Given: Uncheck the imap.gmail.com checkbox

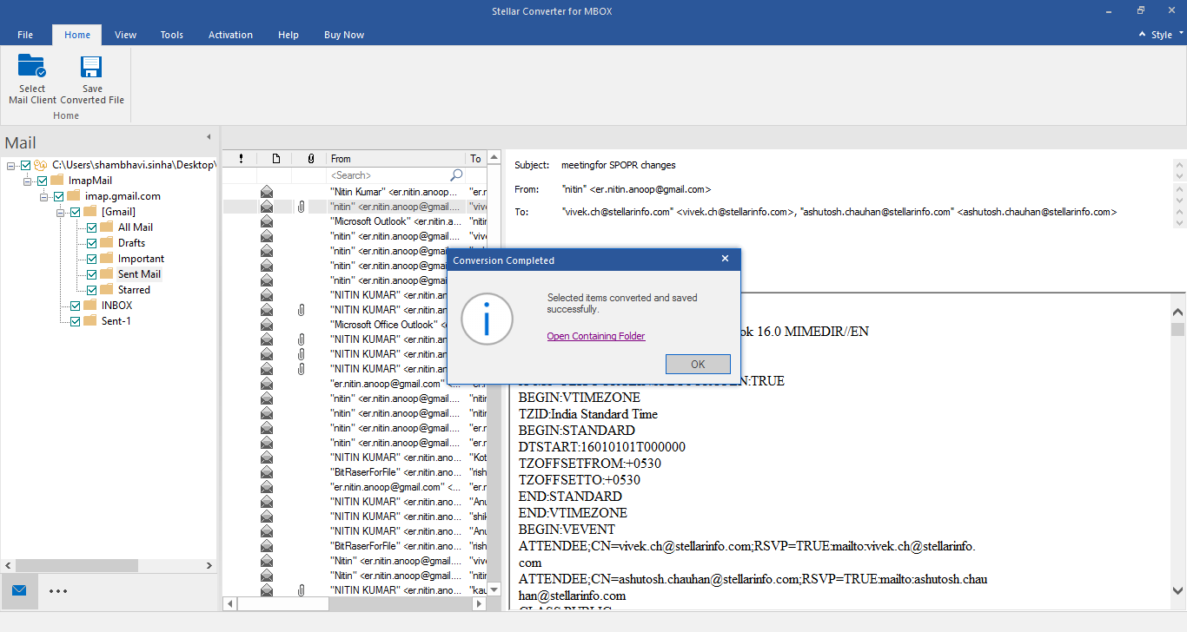Looking at the screenshot, I should (x=58, y=196).
